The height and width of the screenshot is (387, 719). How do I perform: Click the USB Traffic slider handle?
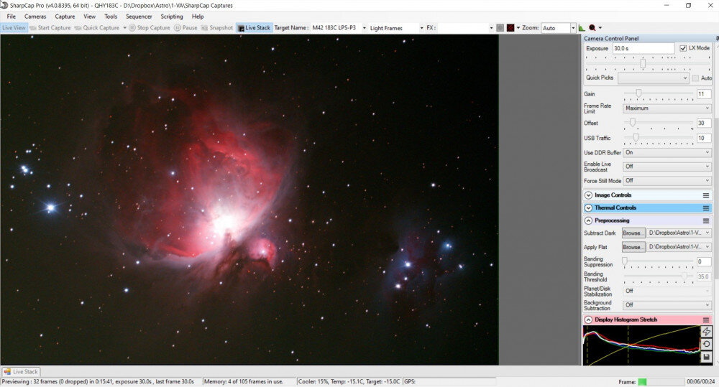tap(636, 137)
